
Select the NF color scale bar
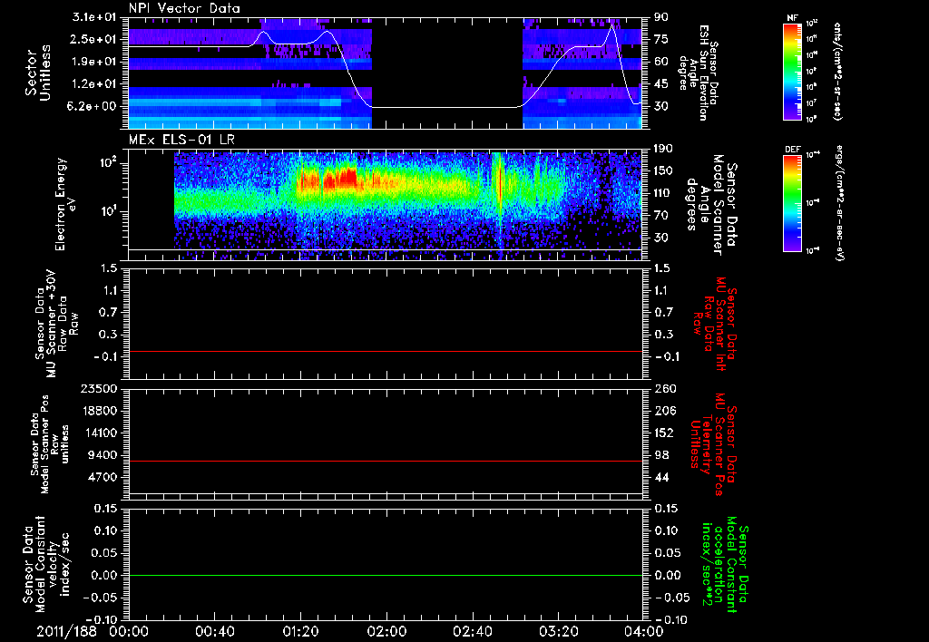pos(793,72)
